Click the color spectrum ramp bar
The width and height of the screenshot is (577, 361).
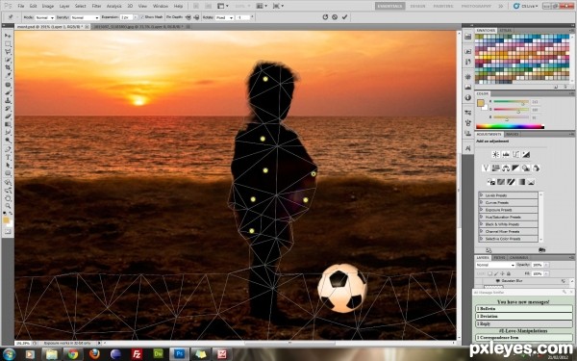coord(510,126)
